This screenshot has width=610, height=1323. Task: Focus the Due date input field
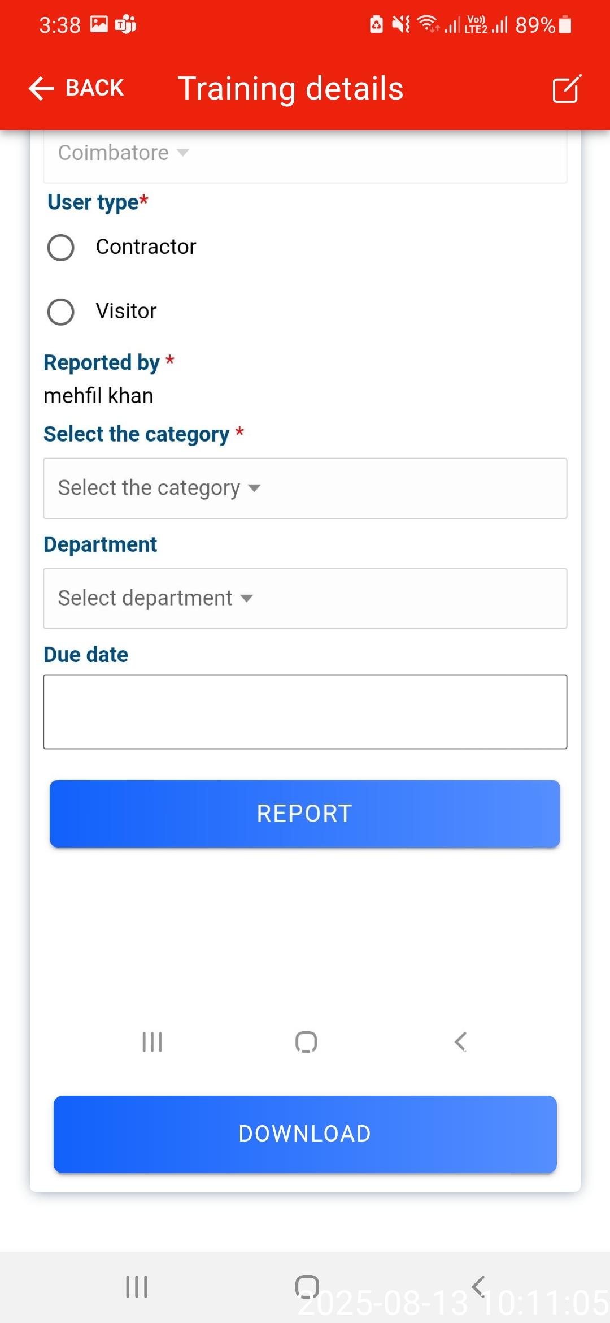305,712
